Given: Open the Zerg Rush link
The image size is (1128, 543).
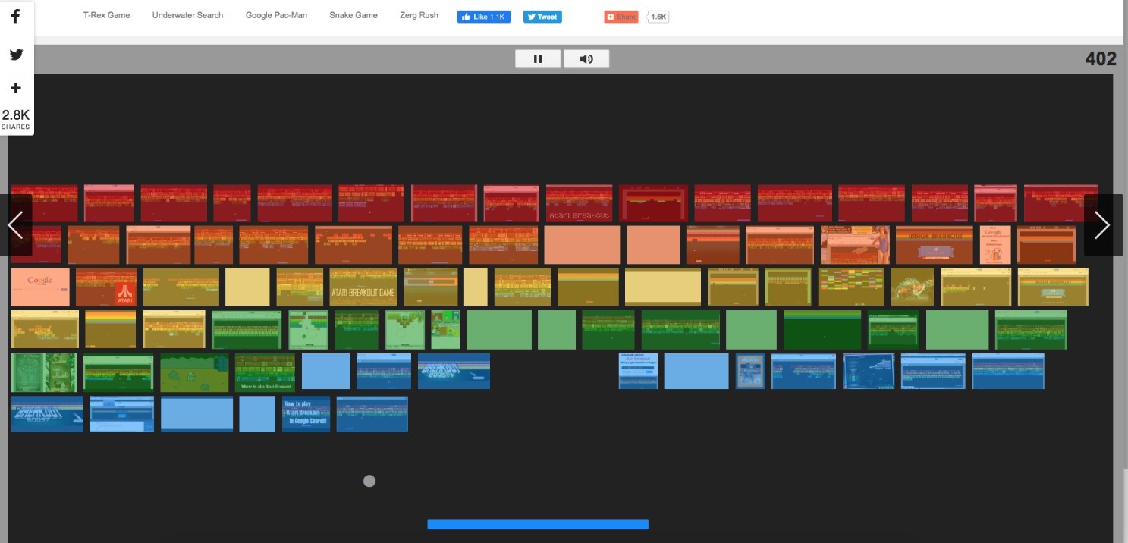Looking at the screenshot, I should (419, 15).
